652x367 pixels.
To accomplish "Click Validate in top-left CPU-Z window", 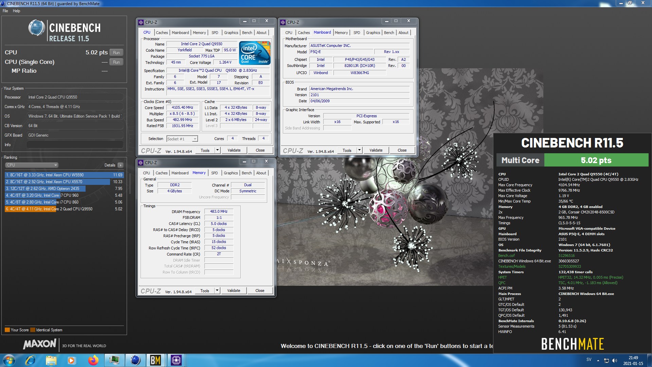I will tap(234, 150).
